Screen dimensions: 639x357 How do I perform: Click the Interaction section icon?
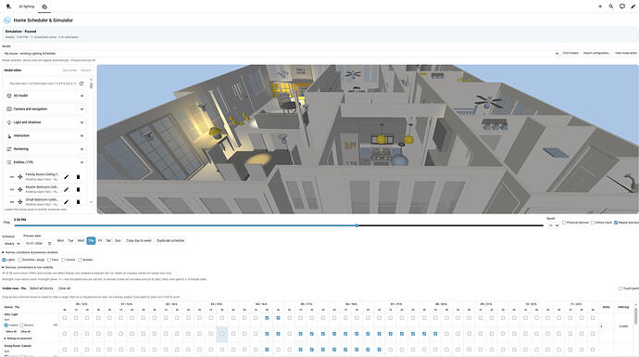click(9, 135)
